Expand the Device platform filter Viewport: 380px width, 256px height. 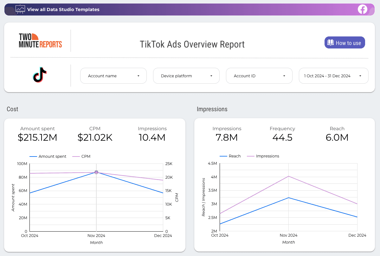pos(186,76)
